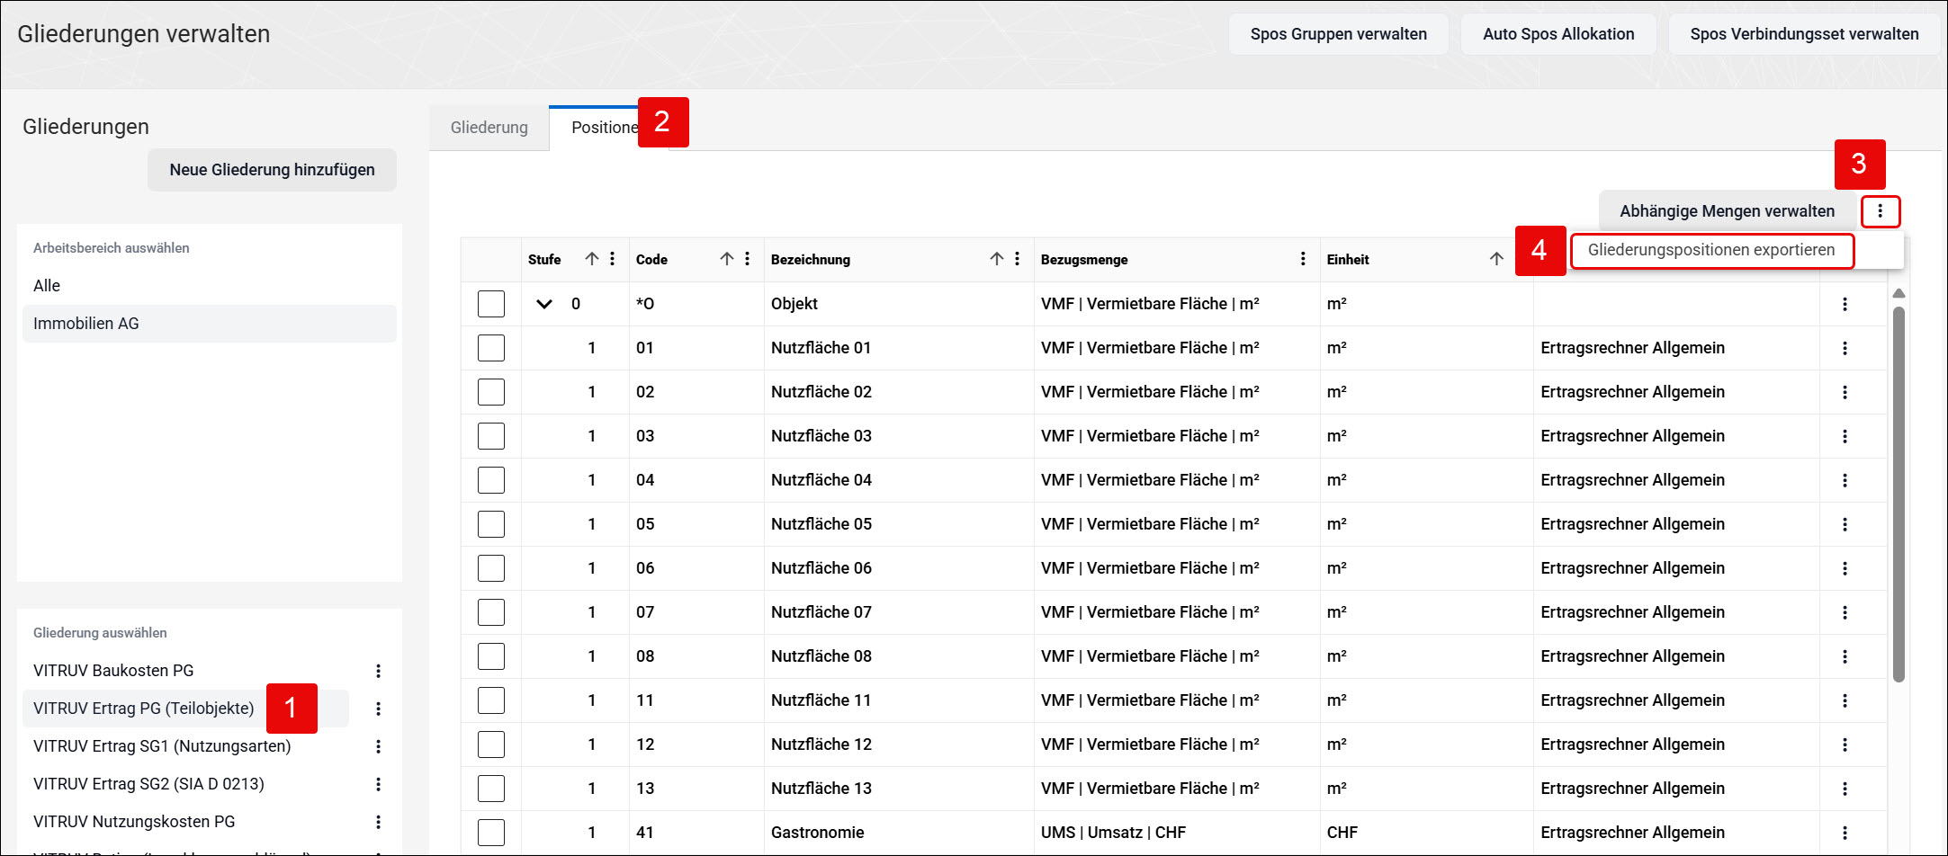Tick checkbox for Nutzfläche 11
This screenshot has height=856, width=1948.
(x=491, y=700)
